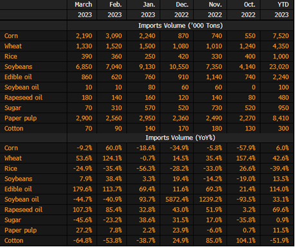Click the Rice Jan. YoY value -56.3%
The height and width of the screenshot is (247, 295).
pos(146,169)
